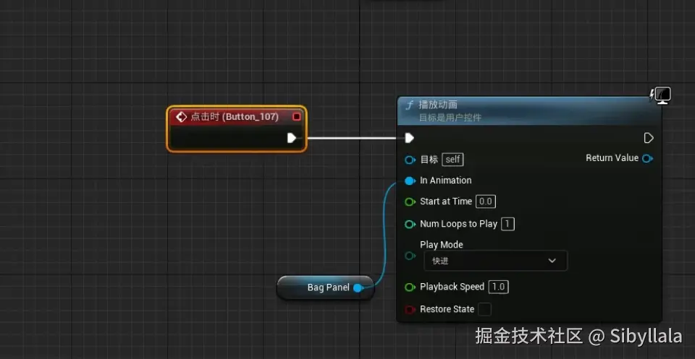
Task: Click the Playback Speed input pin
Action: (x=410, y=287)
